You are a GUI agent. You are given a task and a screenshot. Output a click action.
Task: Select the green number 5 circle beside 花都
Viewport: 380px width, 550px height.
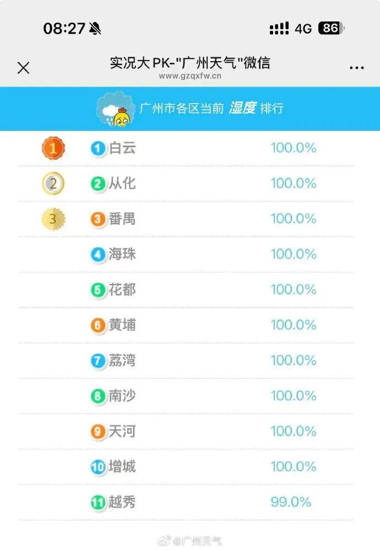click(x=97, y=289)
